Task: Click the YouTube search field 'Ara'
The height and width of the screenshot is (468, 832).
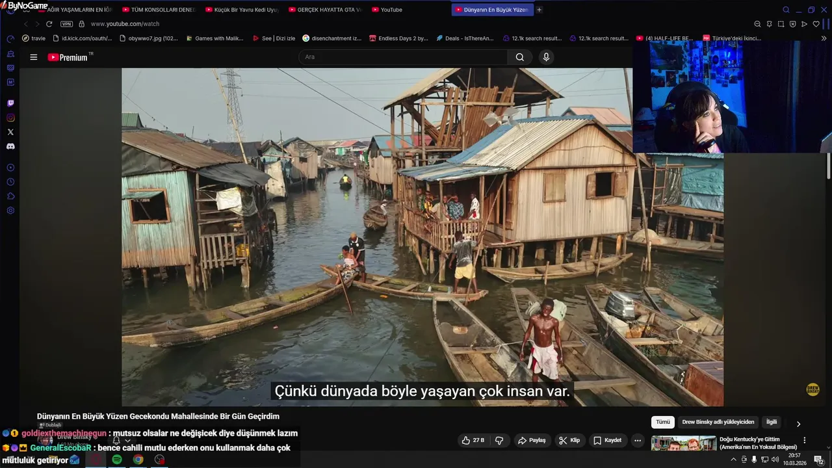Action: 403,57
